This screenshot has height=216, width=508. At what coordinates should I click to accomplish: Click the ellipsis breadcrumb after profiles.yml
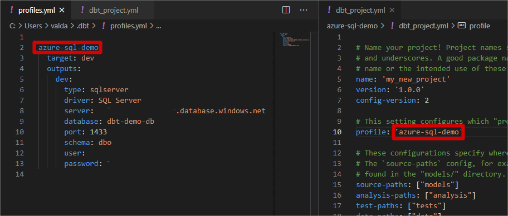pos(159,26)
